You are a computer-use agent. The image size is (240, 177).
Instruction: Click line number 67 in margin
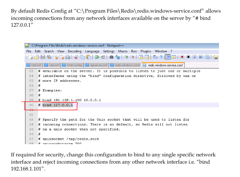point(31,139)
